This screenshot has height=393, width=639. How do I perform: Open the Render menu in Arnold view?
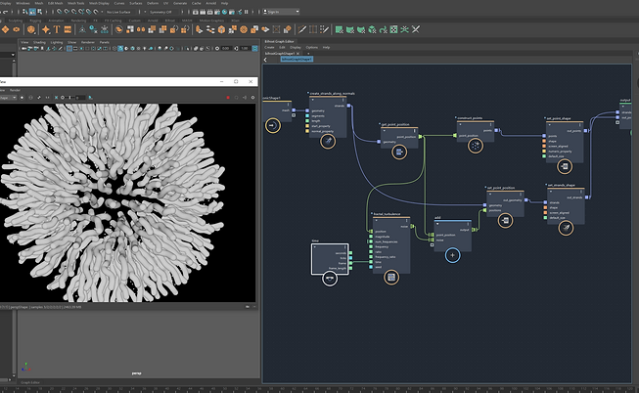[15, 90]
